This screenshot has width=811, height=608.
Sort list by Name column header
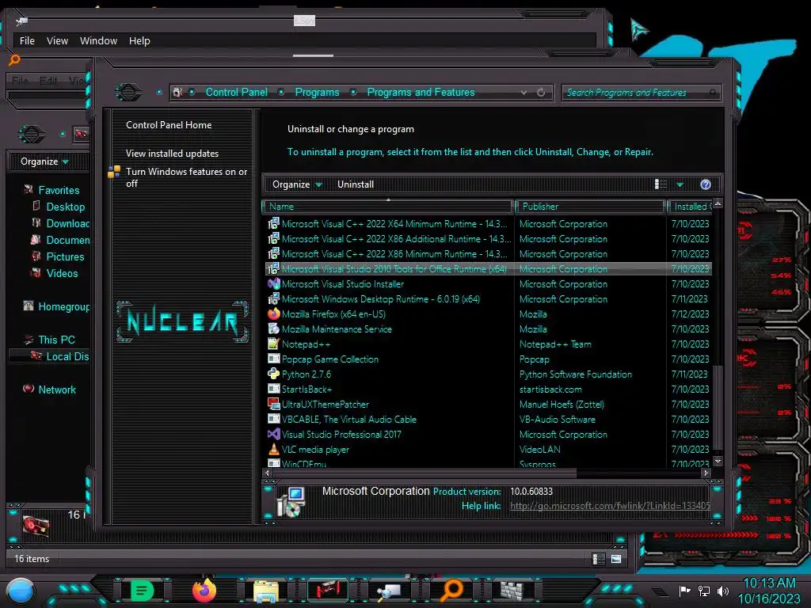click(388, 207)
